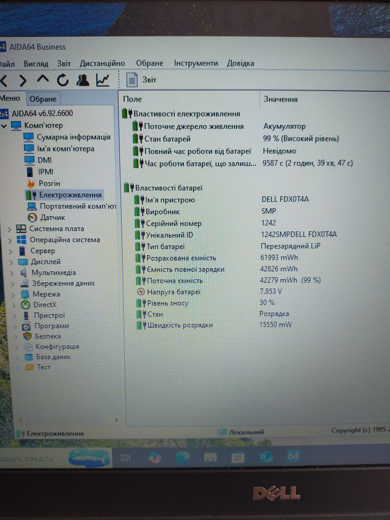Open the Вигляд menu
390x520 pixels.
tap(36, 64)
